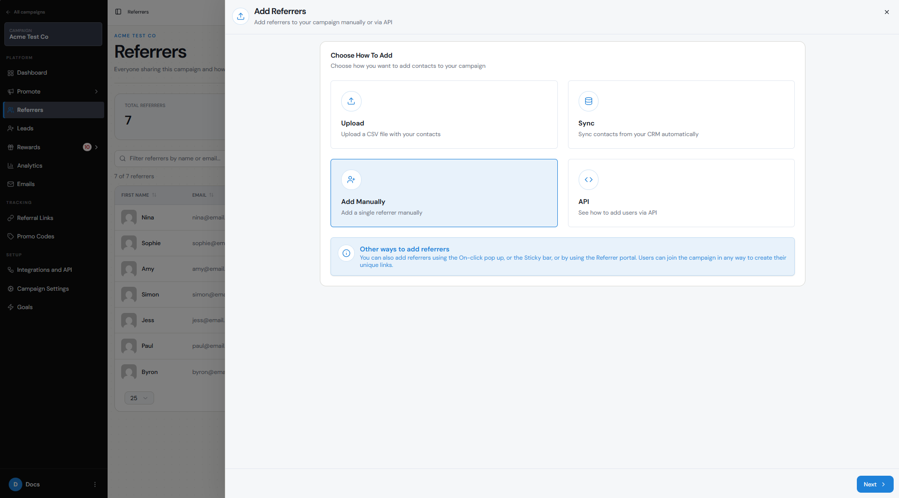Go back to All campaigns

coord(26,12)
